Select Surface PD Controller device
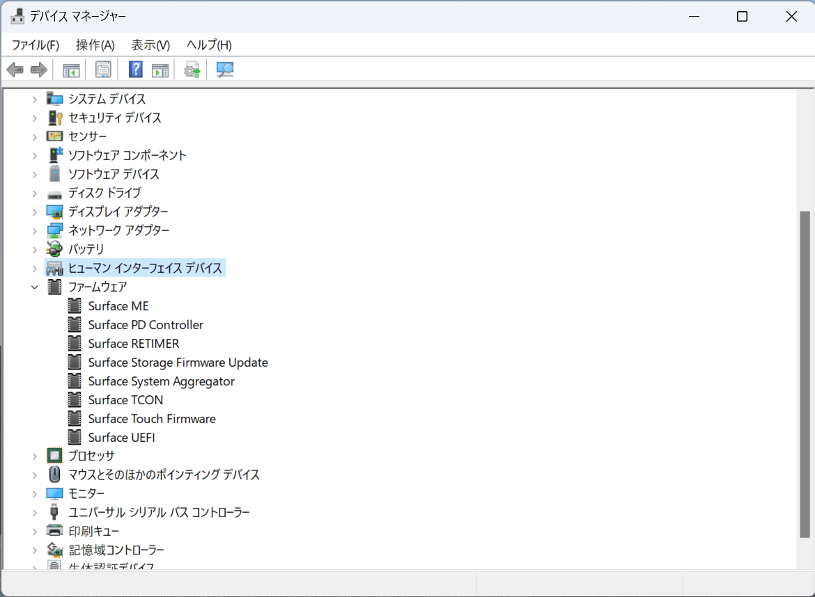 click(x=146, y=325)
